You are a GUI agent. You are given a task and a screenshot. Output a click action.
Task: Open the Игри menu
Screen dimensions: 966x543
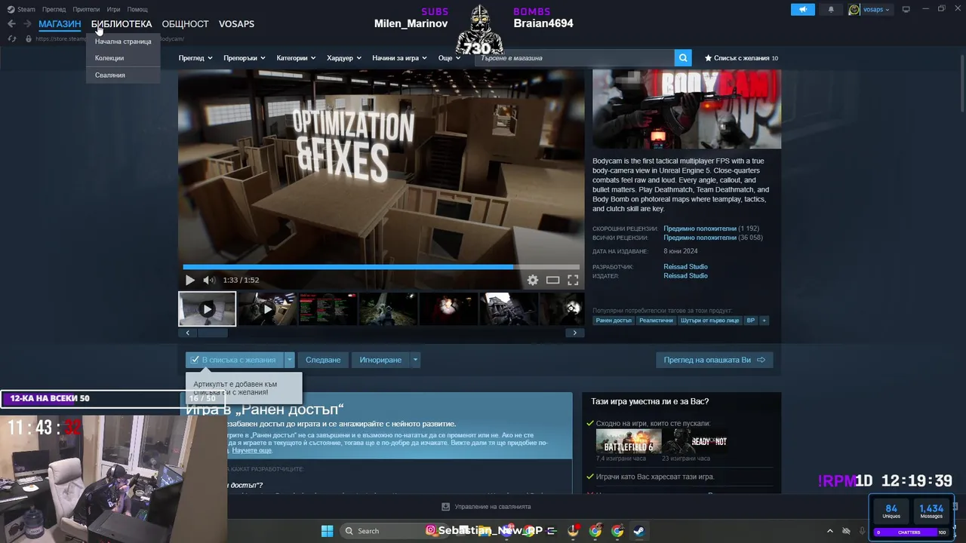point(113,9)
